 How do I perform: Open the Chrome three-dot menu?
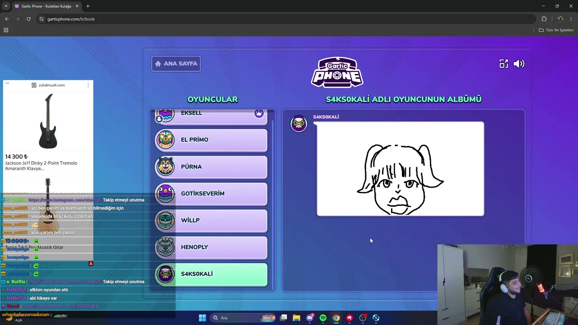coord(572,19)
